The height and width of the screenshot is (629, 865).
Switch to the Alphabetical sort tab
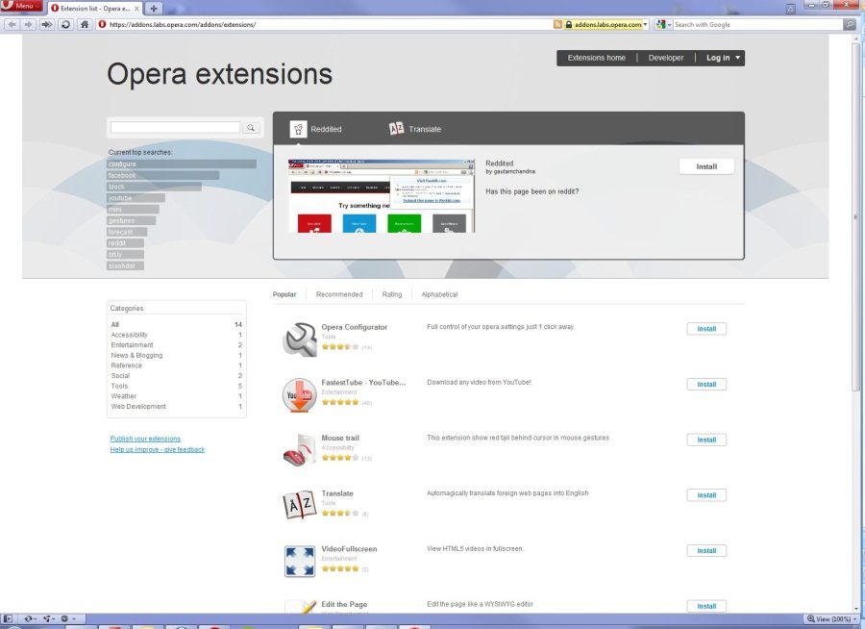coord(439,294)
